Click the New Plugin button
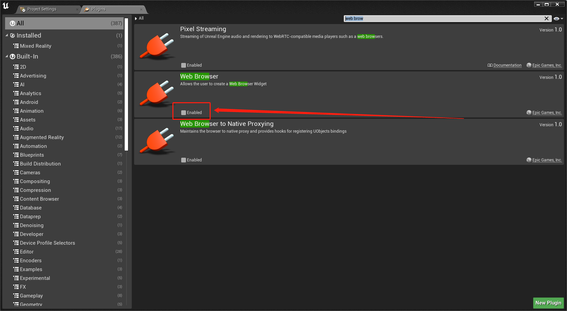The image size is (567, 311). click(x=548, y=303)
